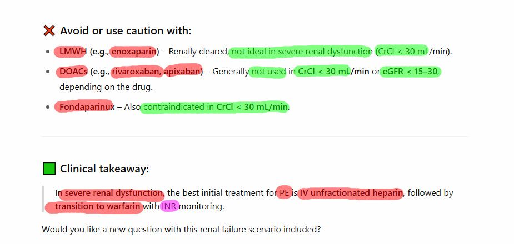Select the highlighted word enoxaparin
514x244 pixels.
pyautogui.click(x=133, y=52)
